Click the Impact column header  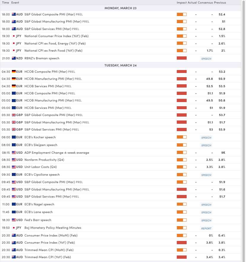tap(182, 2)
